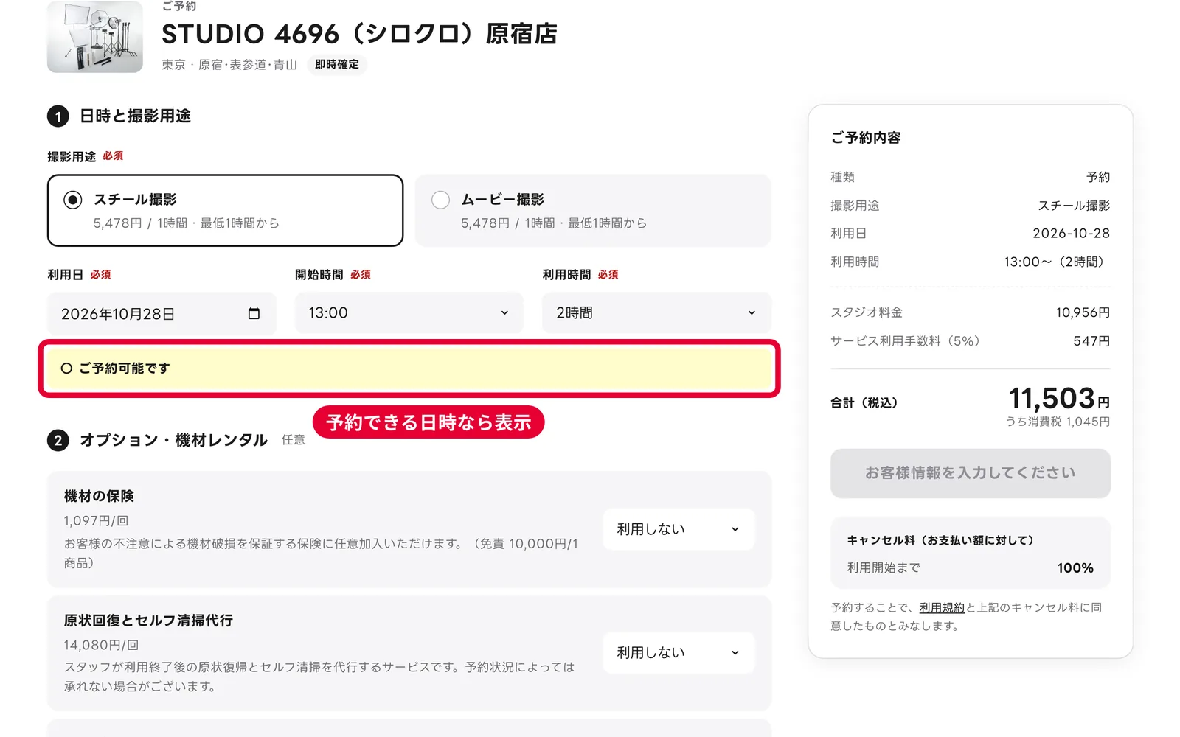Click the studio thumbnail image

pyautogui.click(x=95, y=37)
